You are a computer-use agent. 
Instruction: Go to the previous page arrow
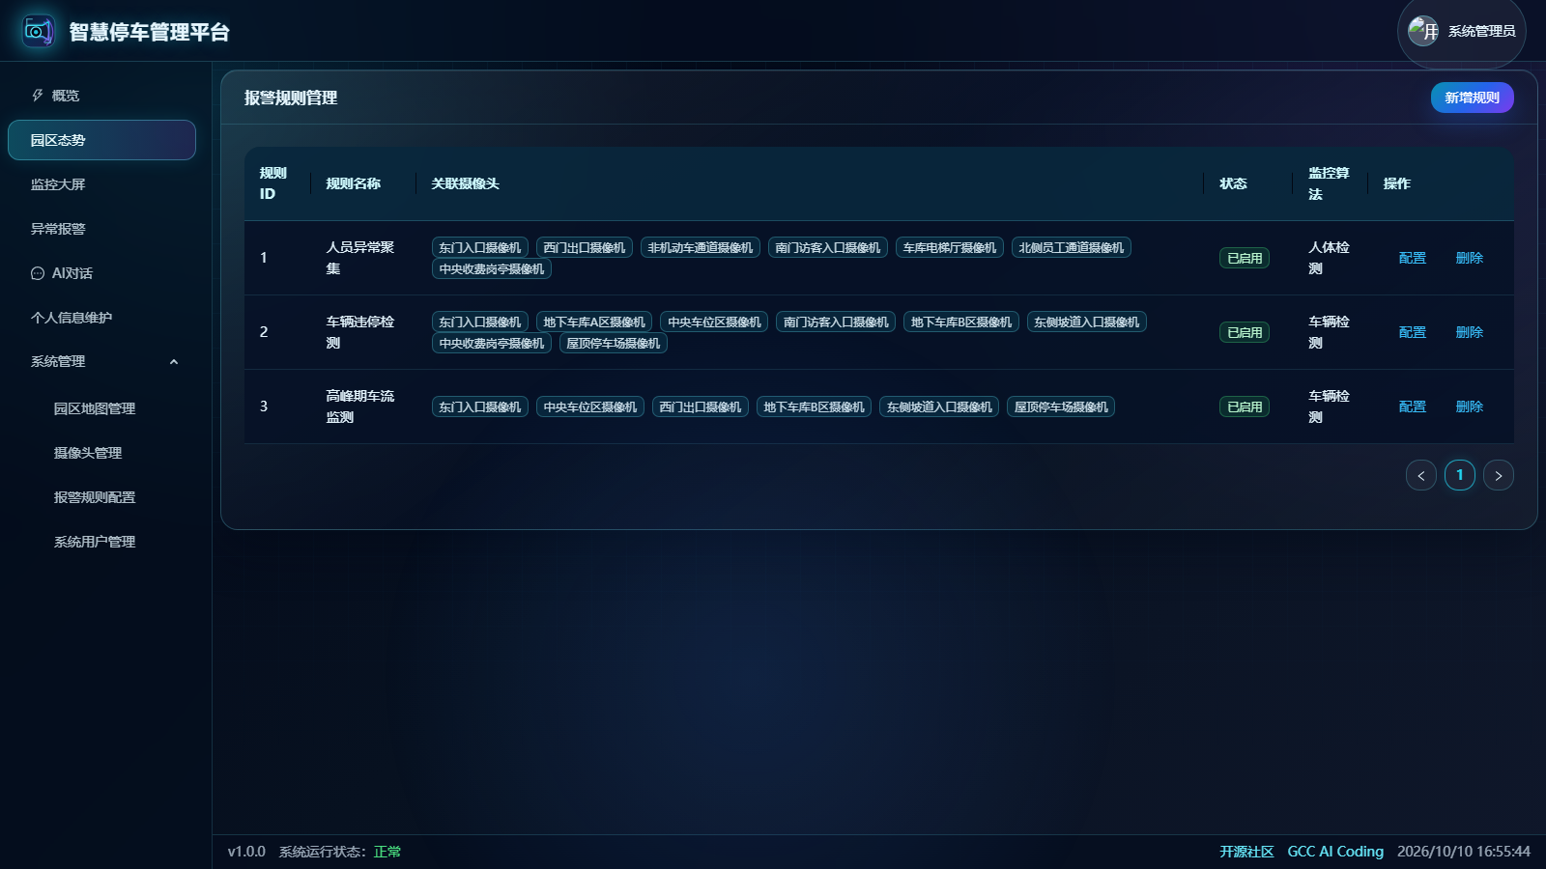(x=1420, y=475)
